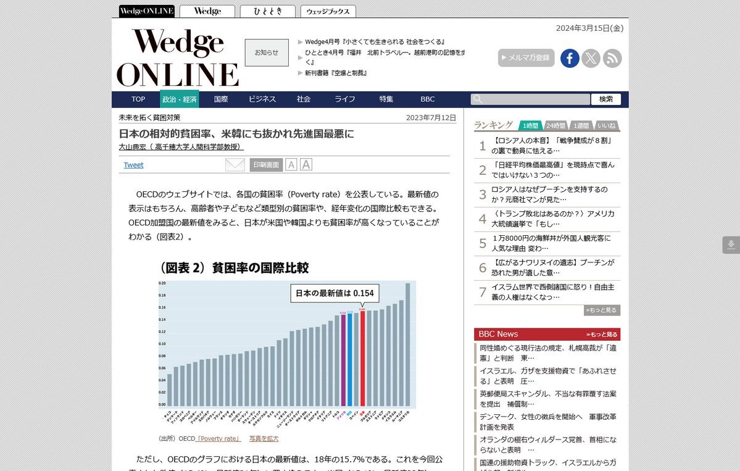Select the 1週間 ranking tab

(x=581, y=125)
